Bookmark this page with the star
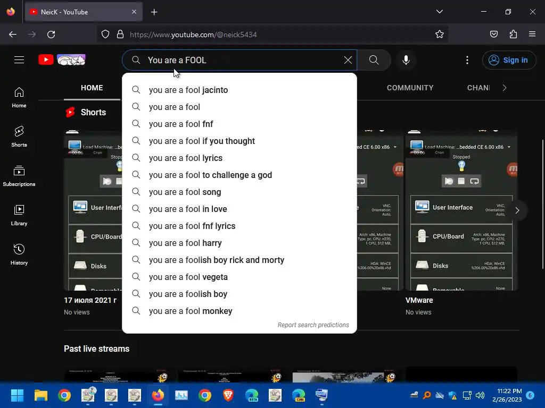The image size is (545, 408). pyautogui.click(x=439, y=35)
